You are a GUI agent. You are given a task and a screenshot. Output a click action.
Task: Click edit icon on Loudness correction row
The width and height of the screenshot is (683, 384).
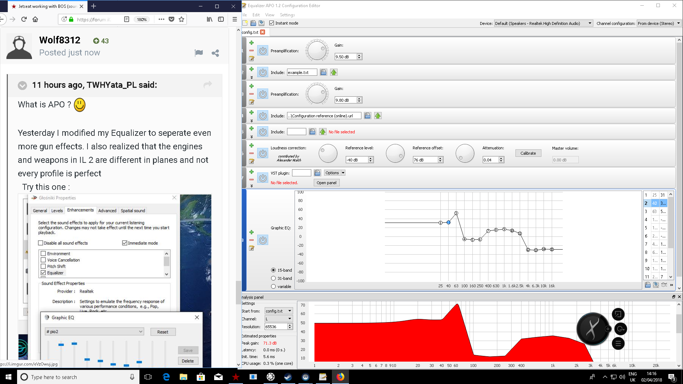point(252,161)
